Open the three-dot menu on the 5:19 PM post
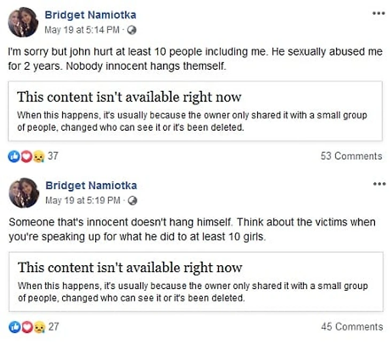Viewport: 390px width, 342px height. point(379,184)
